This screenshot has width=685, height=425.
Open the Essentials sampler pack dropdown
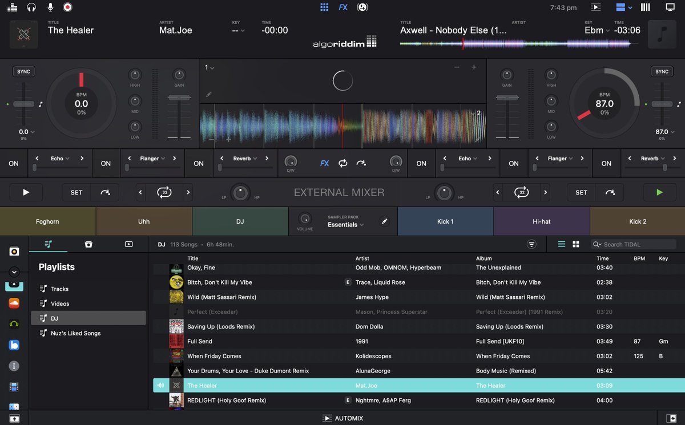346,225
